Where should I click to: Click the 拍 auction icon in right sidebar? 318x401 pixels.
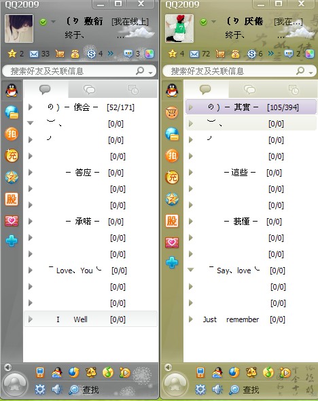172,156
